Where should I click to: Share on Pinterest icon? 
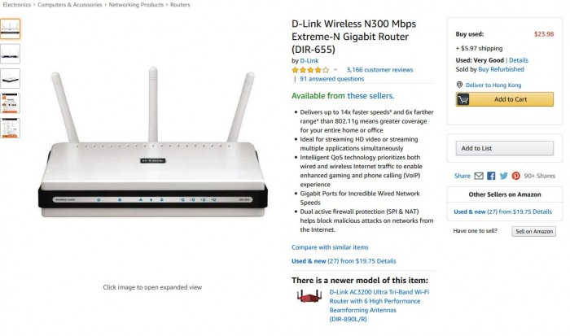click(515, 176)
